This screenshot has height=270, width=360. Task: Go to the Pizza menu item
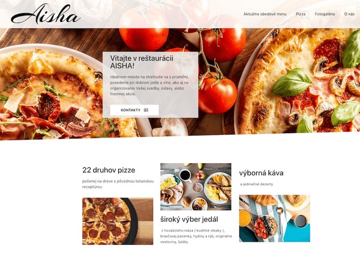pyautogui.click(x=301, y=14)
